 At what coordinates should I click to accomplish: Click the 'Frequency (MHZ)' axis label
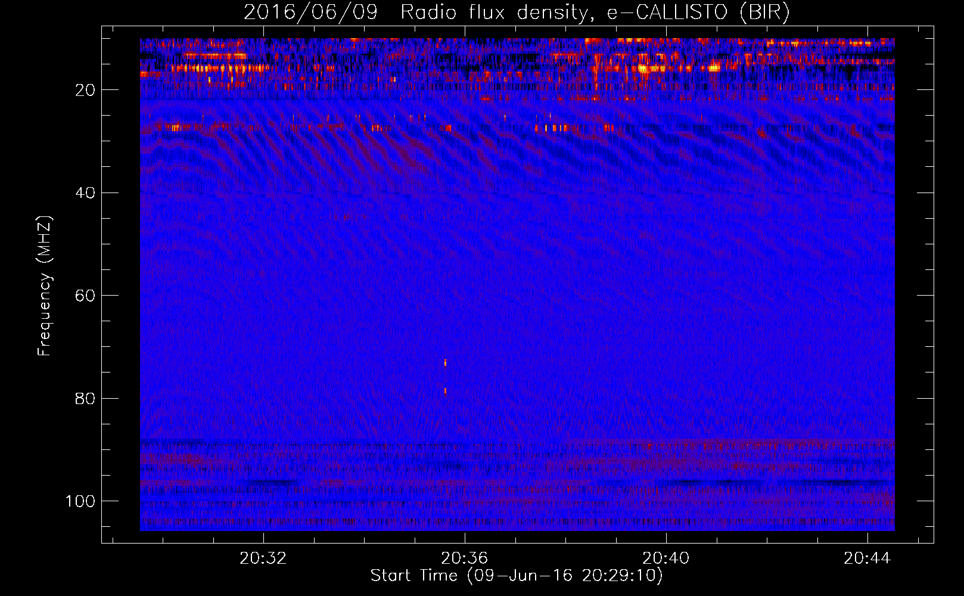coord(45,286)
